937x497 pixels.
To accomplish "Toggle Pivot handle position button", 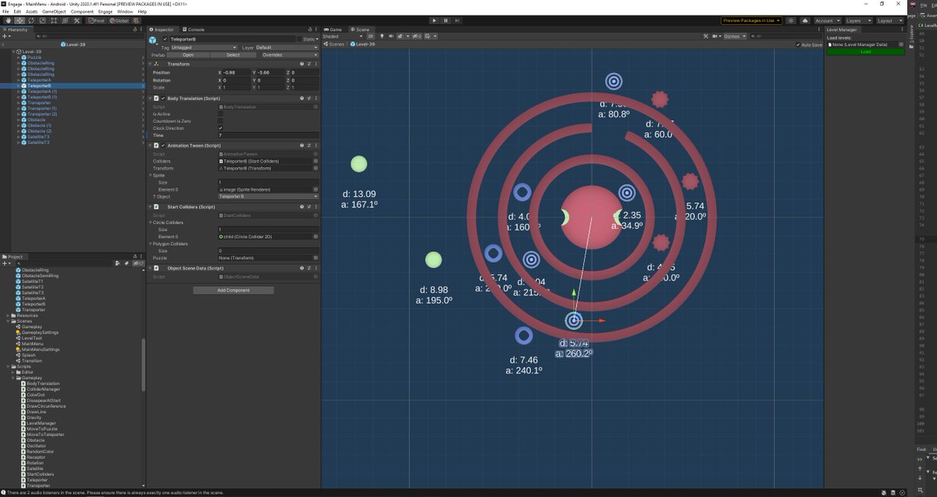I will point(96,20).
